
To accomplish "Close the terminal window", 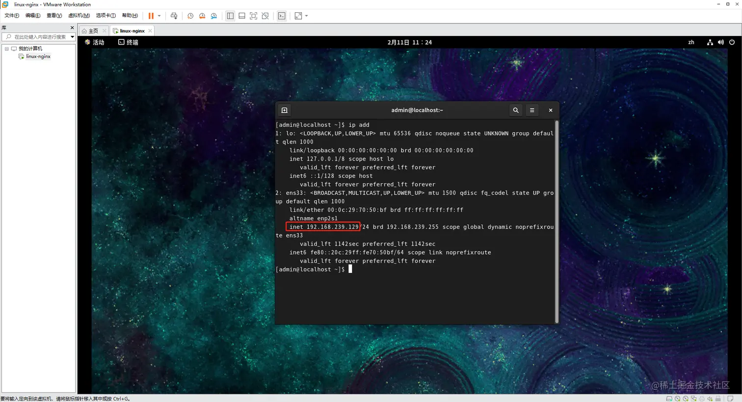I will [551, 110].
